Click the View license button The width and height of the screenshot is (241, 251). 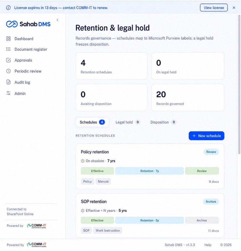point(214,8)
